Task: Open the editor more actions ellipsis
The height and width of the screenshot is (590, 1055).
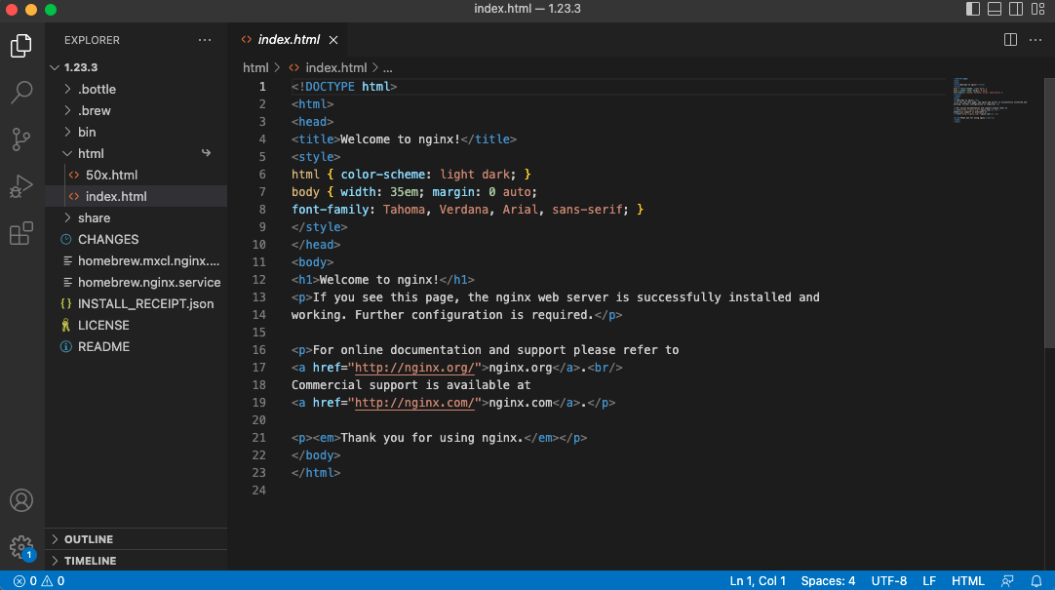Action: pyautogui.click(x=1035, y=40)
